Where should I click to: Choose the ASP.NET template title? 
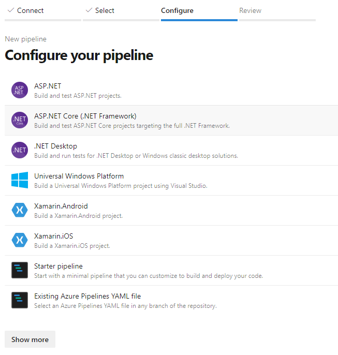point(48,86)
